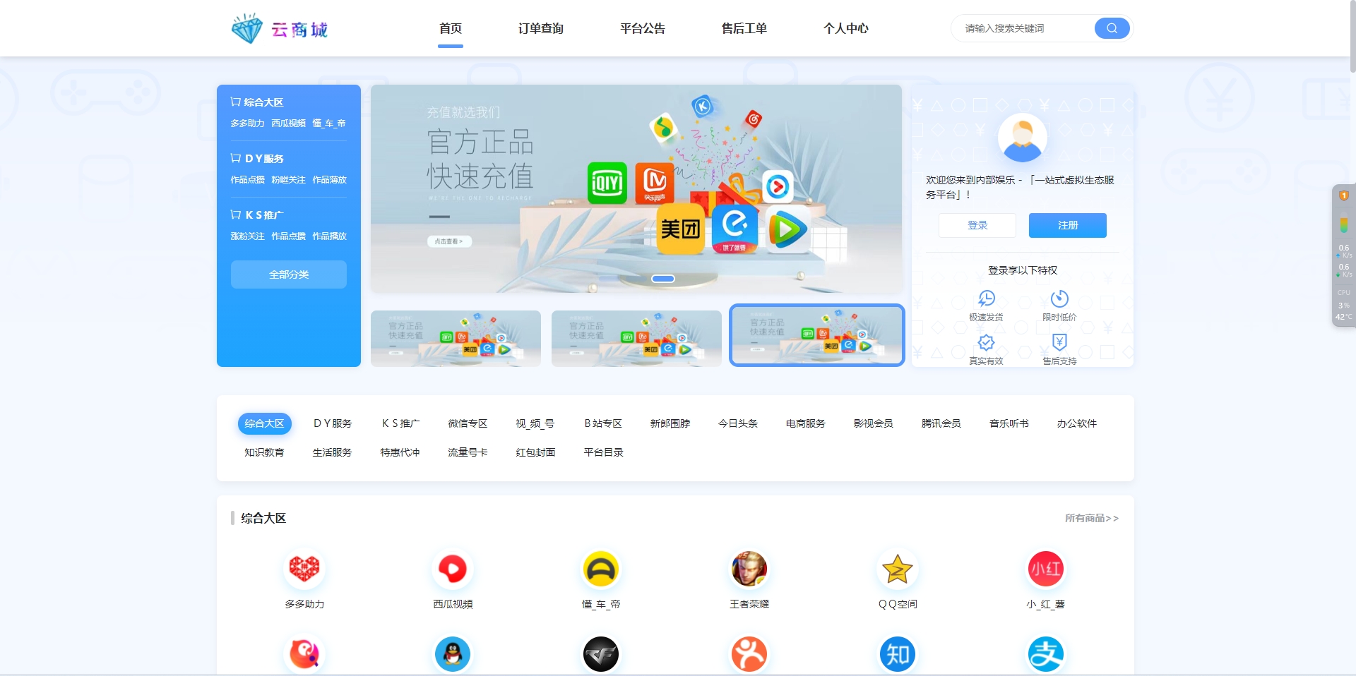
Task: Open the 个人中心 tab
Action: pyautogui.click(x=845, y=28)
